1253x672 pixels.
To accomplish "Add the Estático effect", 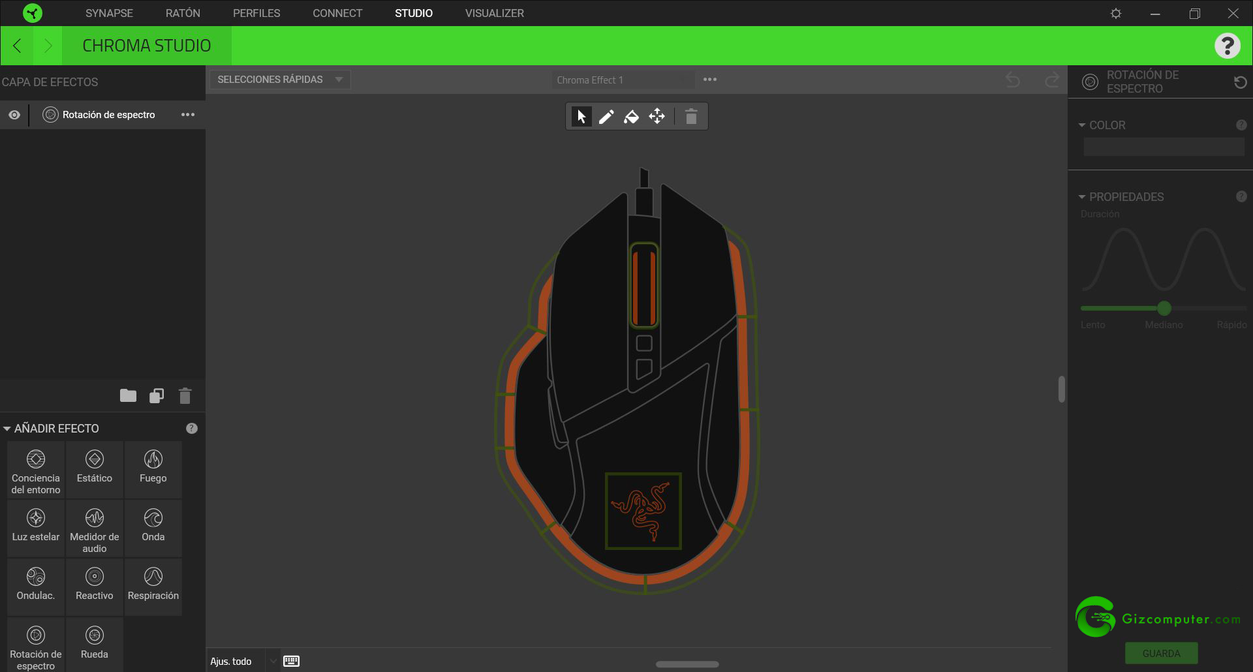I will pyautogui.click(x=95, y=470).
